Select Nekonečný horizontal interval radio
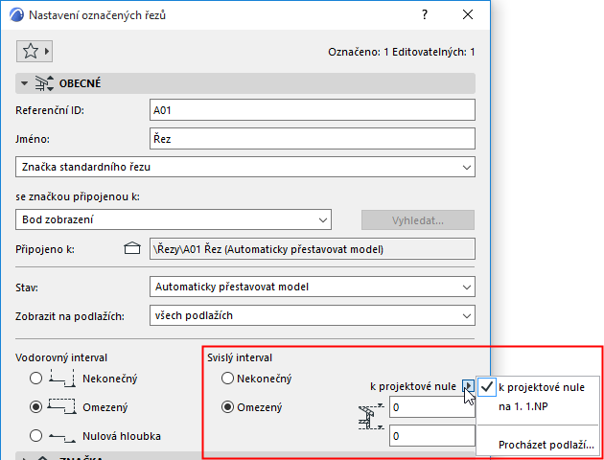The width and height of the screenshot is (604, 460). [x=35, y=379]
